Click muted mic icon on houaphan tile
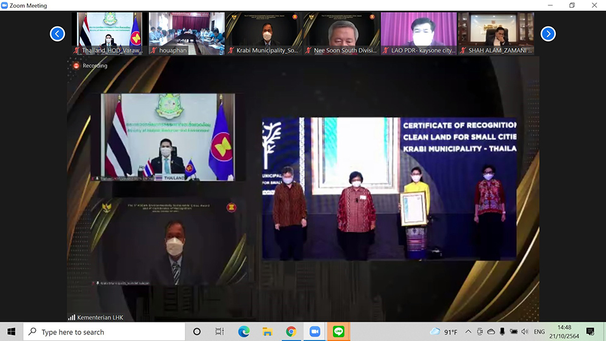606x341 pixels. point(154,50)
